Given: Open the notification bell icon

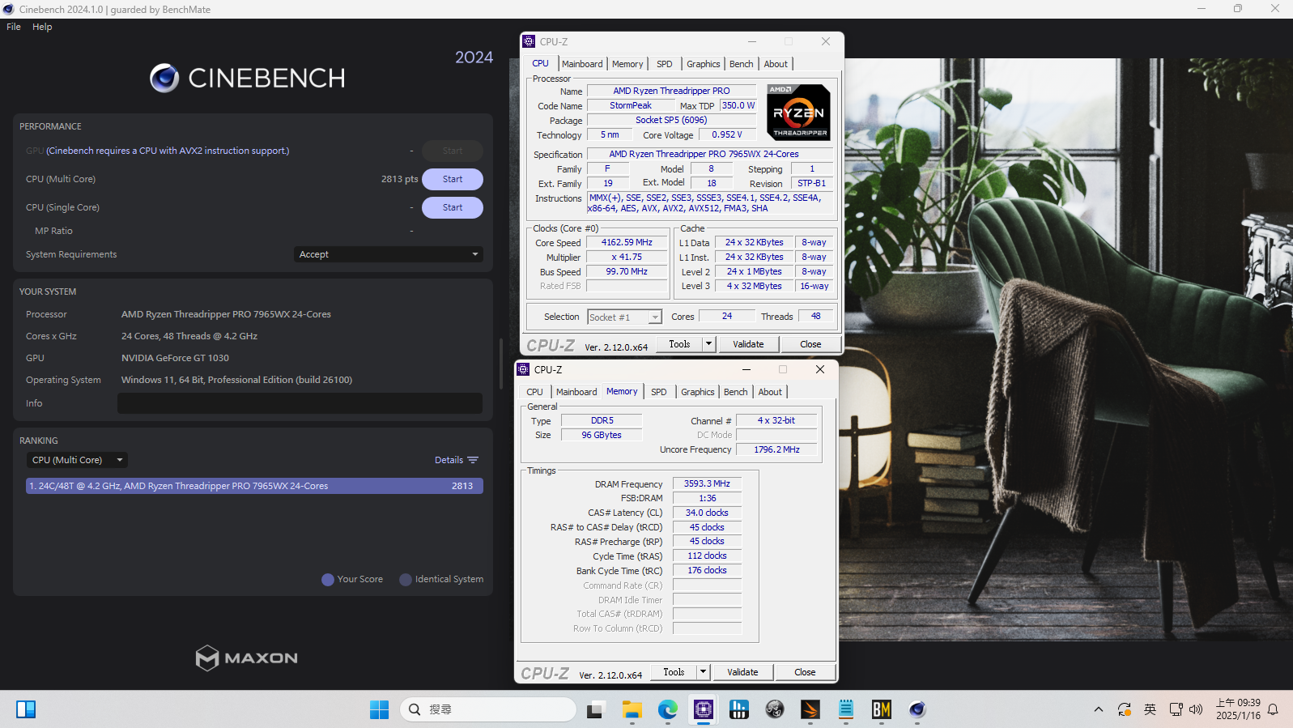Looking at the screenshot, I should pyautogui.click(x=1273, y=709).
